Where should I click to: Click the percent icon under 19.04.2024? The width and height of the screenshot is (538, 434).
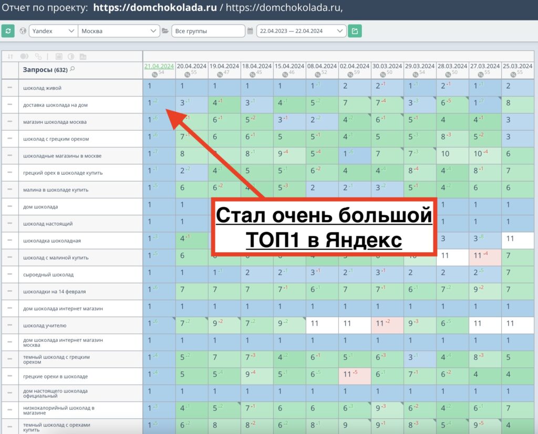click(220, 75)
